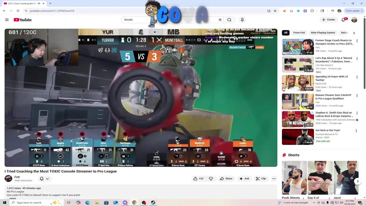366x206 pixels.
Task: Click the video player to pause playback
Action: click(141, 98)
